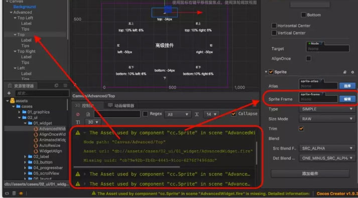
Task: Select the Background node in hierarchy
Action: click(25, 7)
